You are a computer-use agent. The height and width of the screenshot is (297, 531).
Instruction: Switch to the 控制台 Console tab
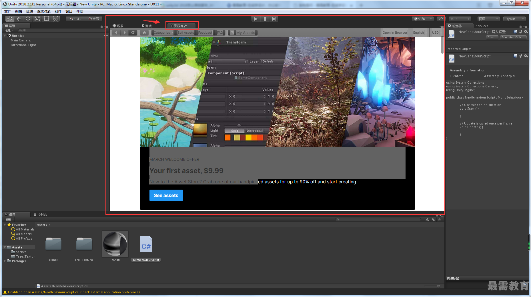[x=41, y=214]
